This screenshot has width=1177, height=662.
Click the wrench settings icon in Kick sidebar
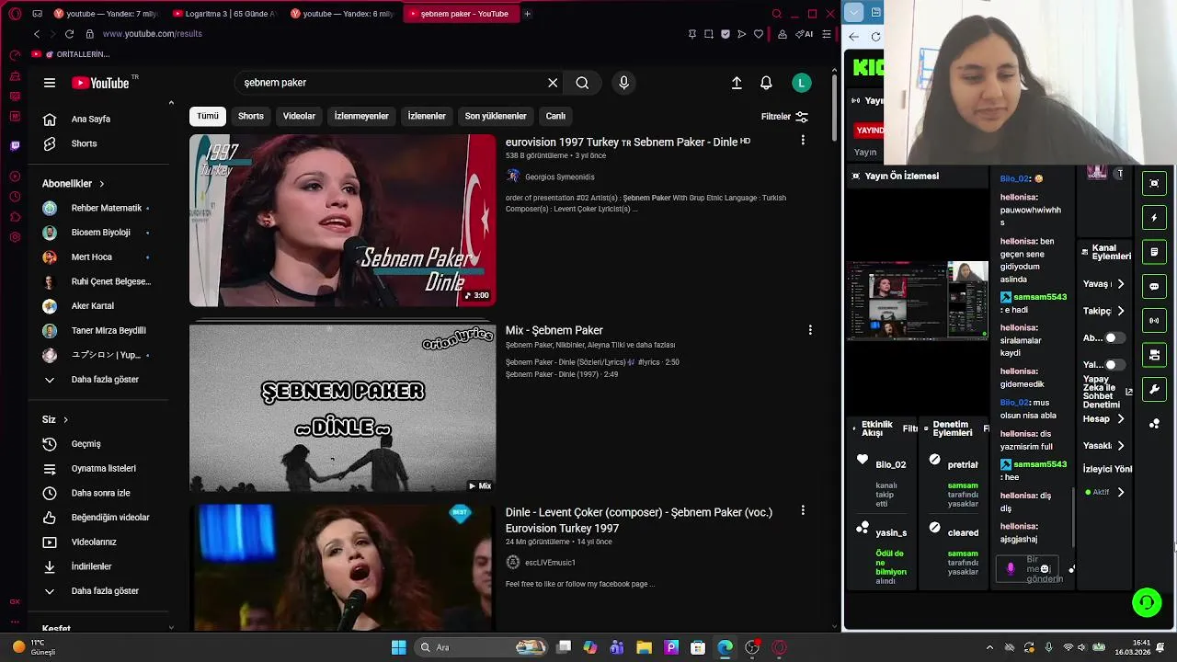coord(1154,389)
